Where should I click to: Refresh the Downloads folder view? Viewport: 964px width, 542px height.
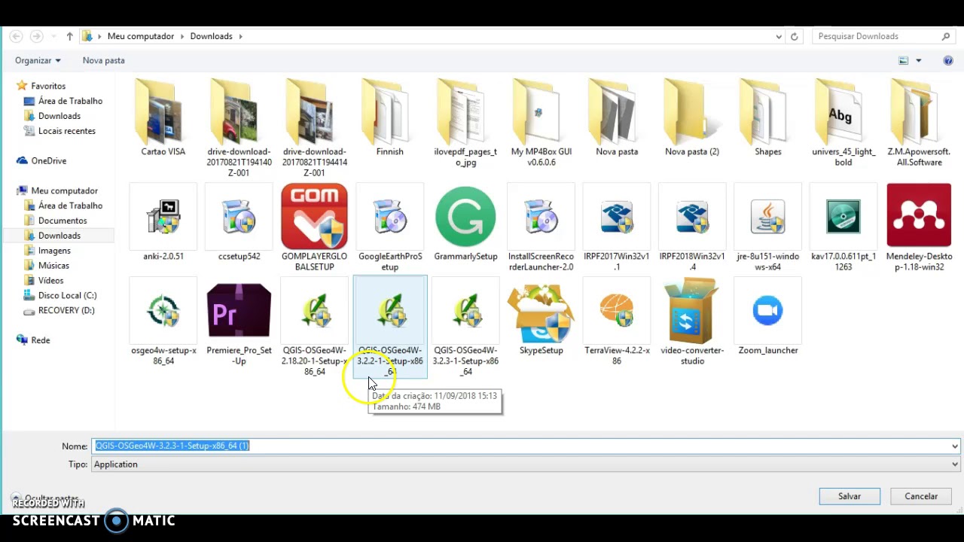(x=794, y=36)
